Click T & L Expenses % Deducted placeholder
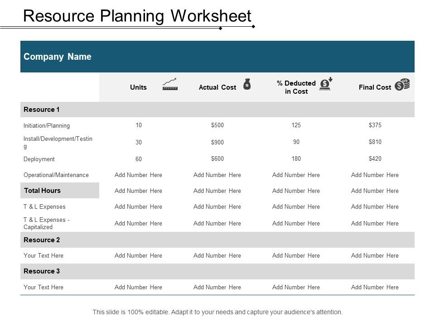435x326 pixels. [x=296, y=206]
